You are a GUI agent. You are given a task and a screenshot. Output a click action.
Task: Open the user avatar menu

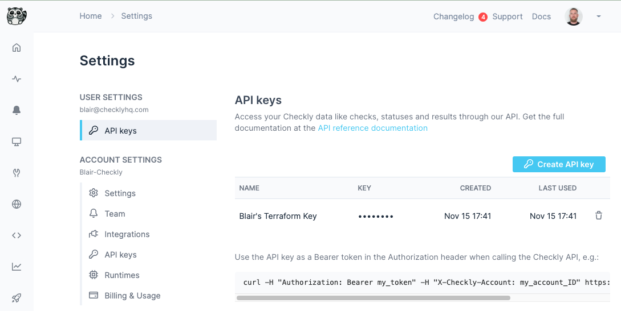pos(574,16)
